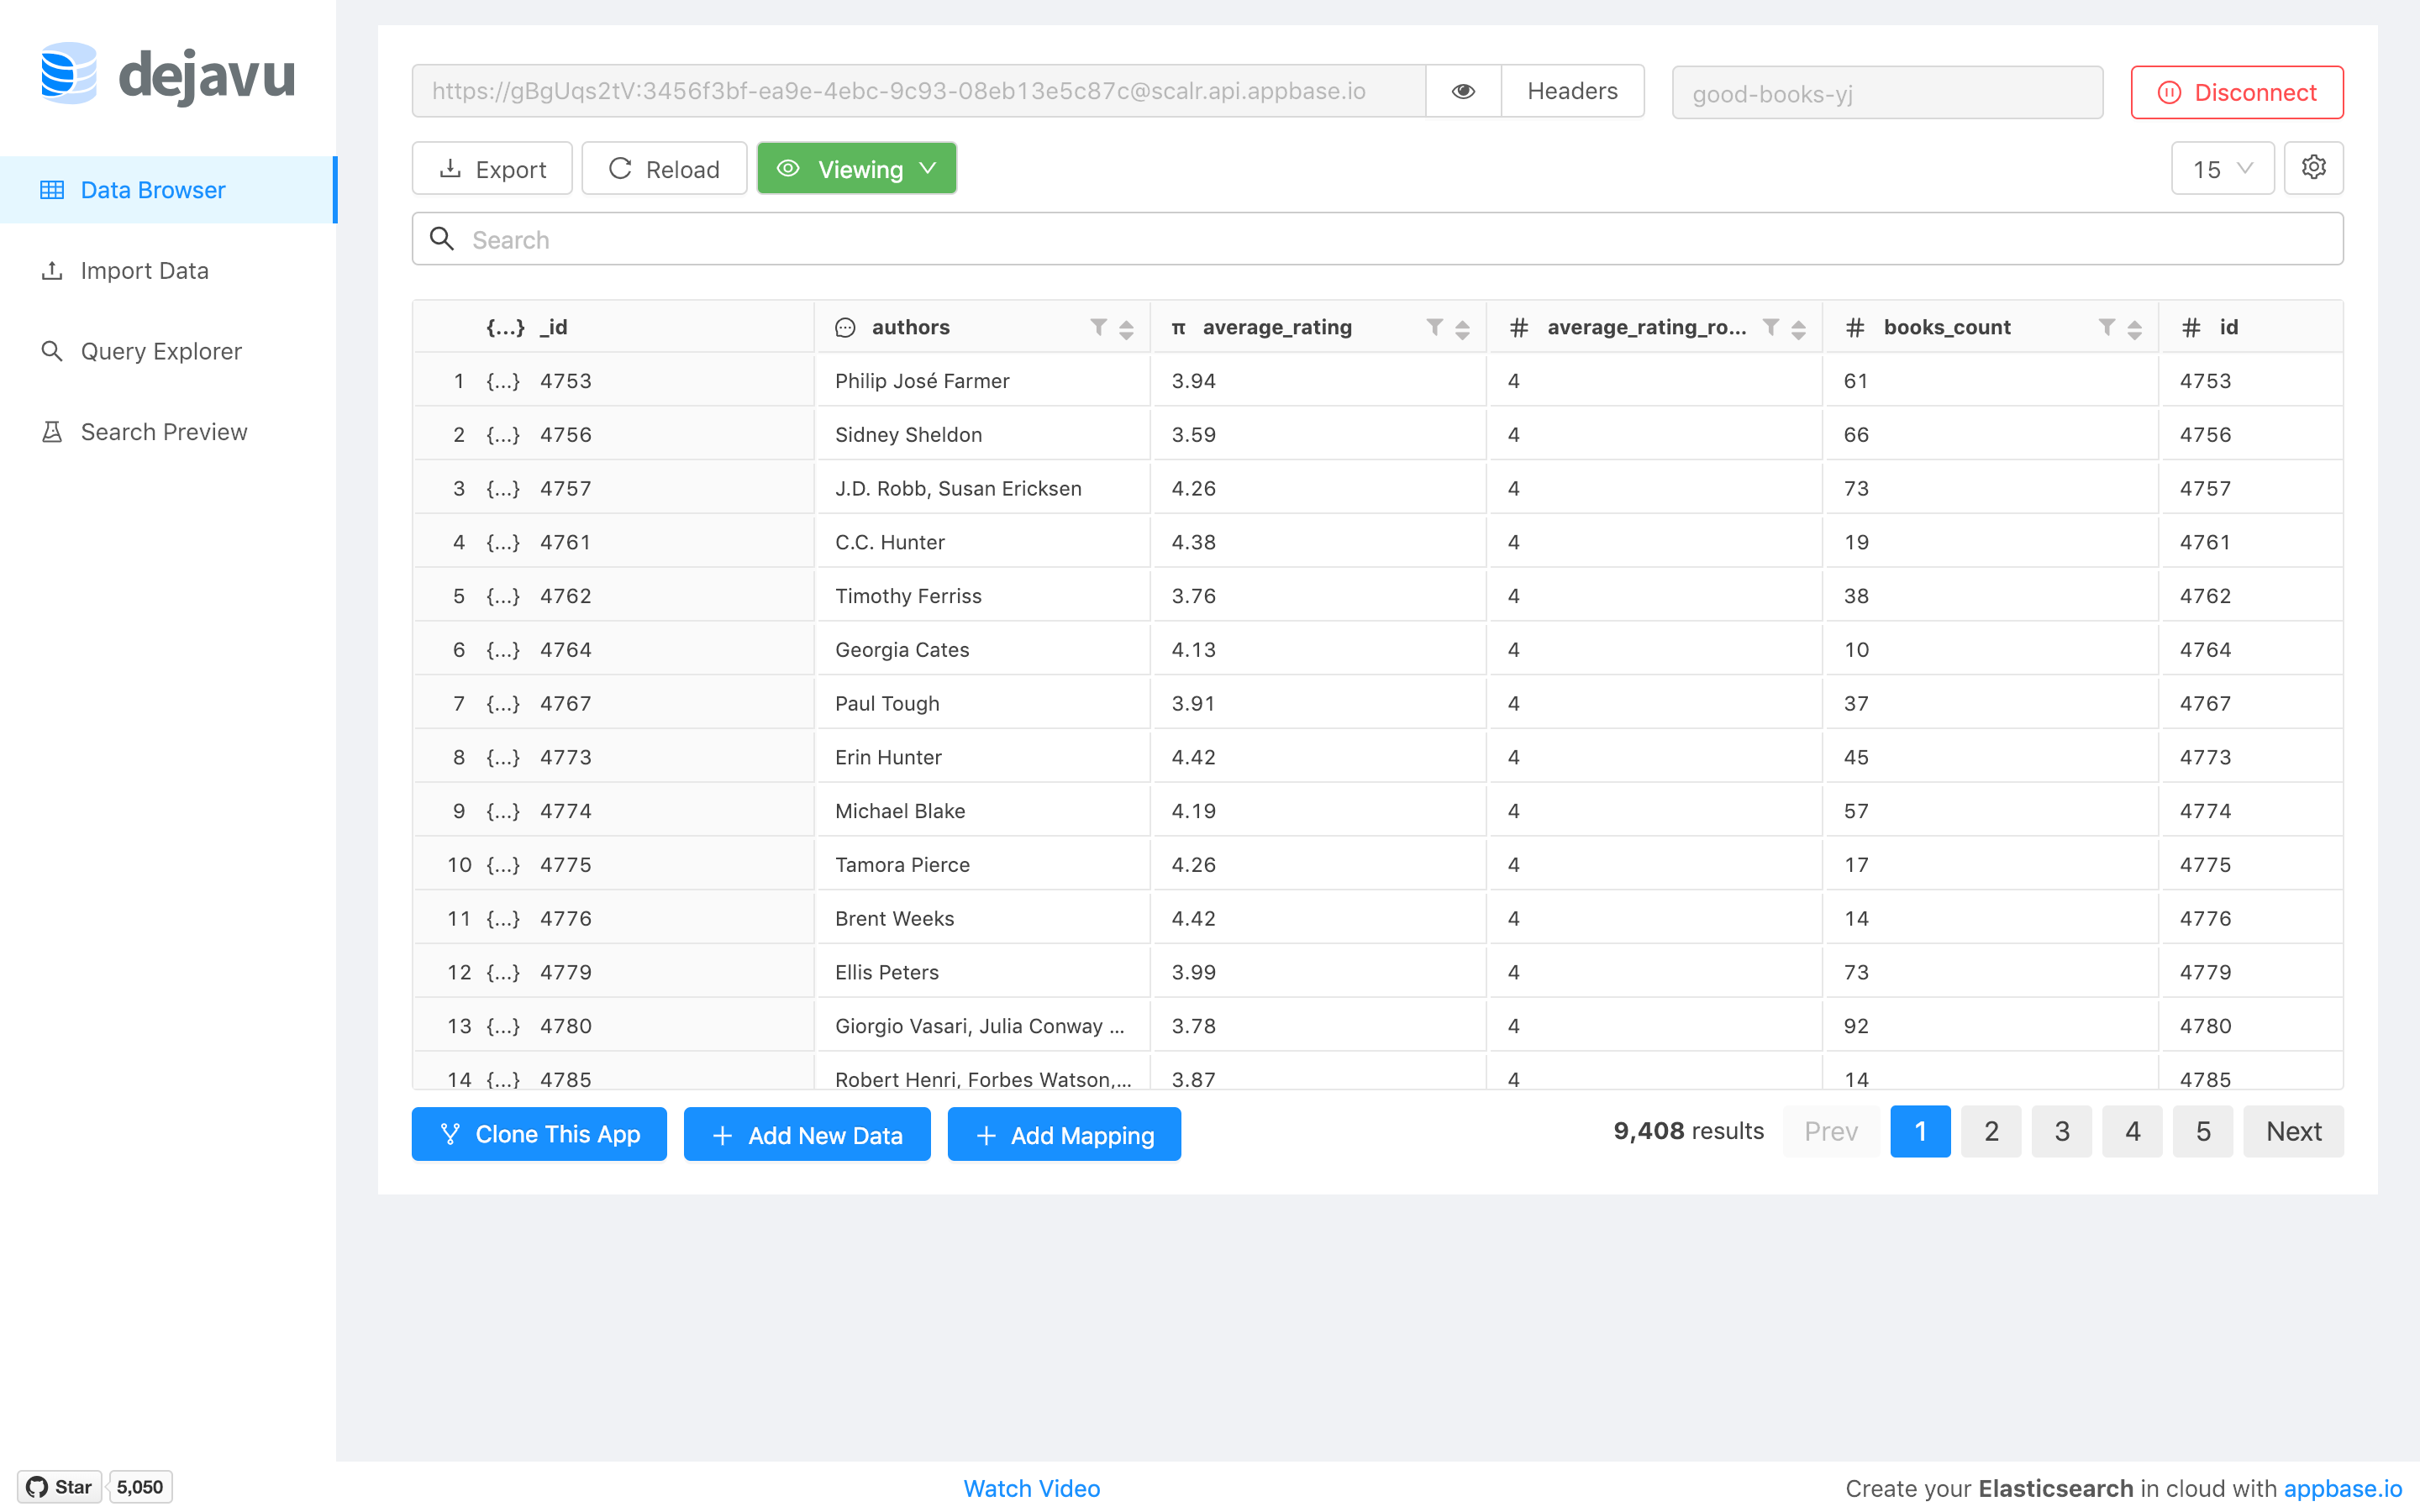Click the Add New Data button
Image resolution: width=2420 pixels, height=1512 pixels.
807,1134
